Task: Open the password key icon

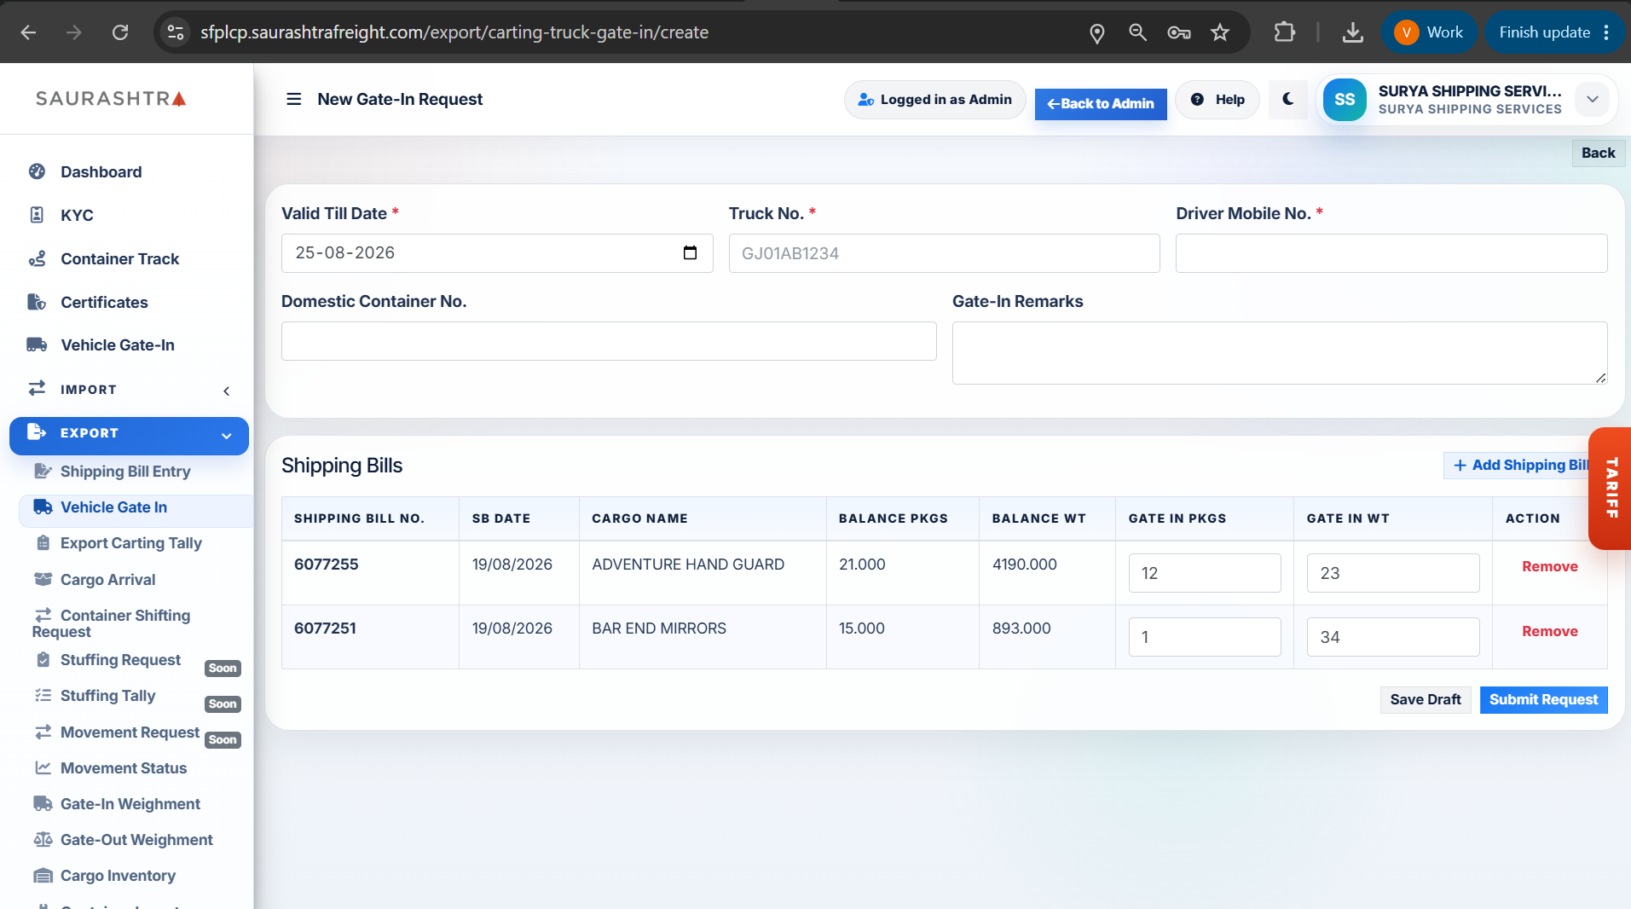Action: point(1179,32)
